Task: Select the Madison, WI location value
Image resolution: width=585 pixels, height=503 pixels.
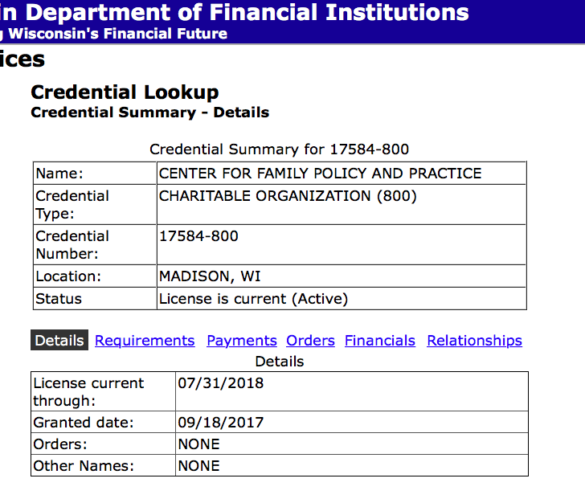Action: coord(210,276)
